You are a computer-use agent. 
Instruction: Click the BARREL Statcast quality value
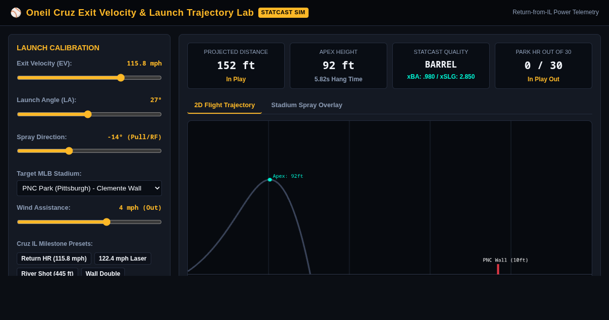(x=441, y=65)
